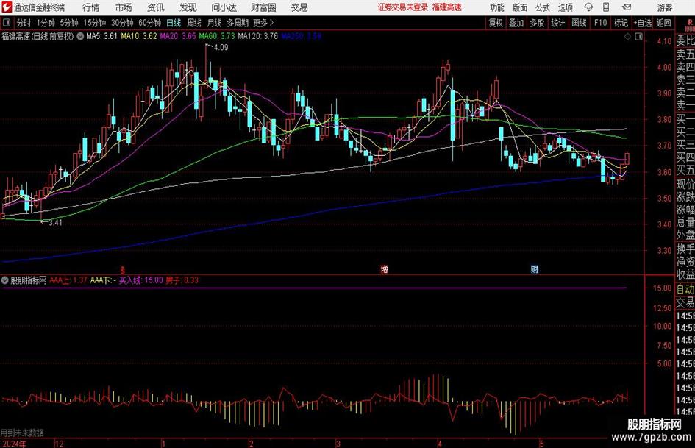Expand the round dropdown beside 福建高速 title
Image resolution: width=695 pixels, height=448 pixels.
(80, 36)
